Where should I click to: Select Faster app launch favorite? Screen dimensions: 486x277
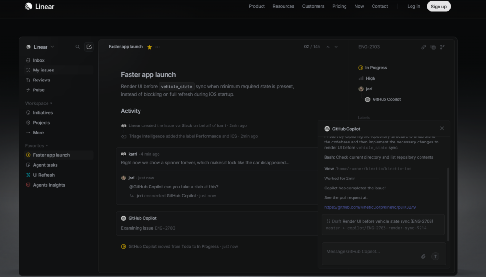coord(59,155)
